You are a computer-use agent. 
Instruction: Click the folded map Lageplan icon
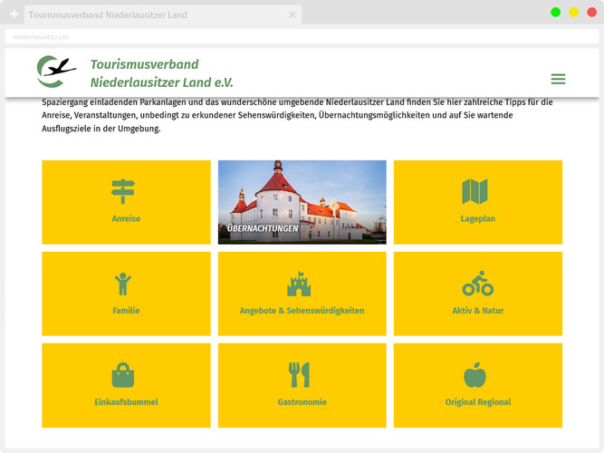475,191
